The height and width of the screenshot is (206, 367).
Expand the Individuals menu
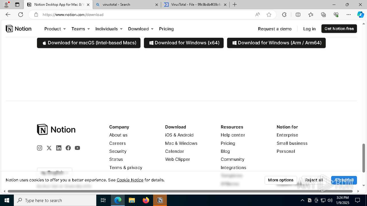tap(109, 29)
